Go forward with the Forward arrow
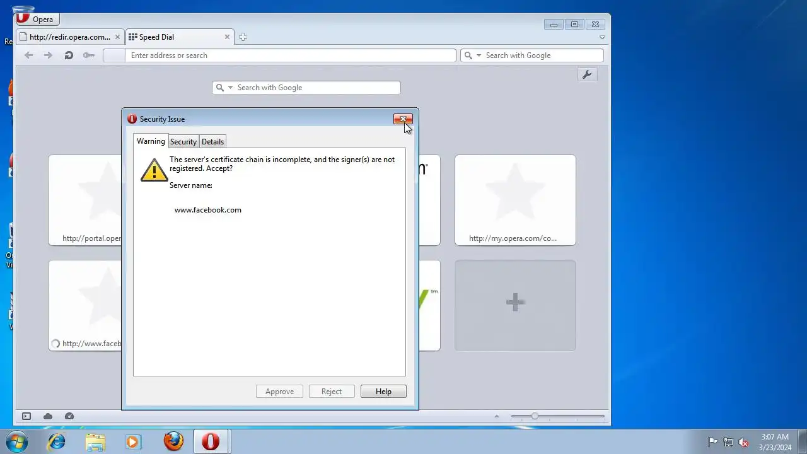This screenshot has width=807, height=454. [48, 55]
